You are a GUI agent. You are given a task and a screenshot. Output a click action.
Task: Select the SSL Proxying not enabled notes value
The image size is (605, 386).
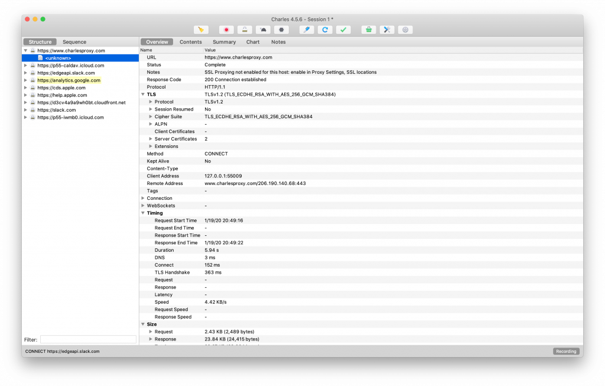tap(291, 72)
